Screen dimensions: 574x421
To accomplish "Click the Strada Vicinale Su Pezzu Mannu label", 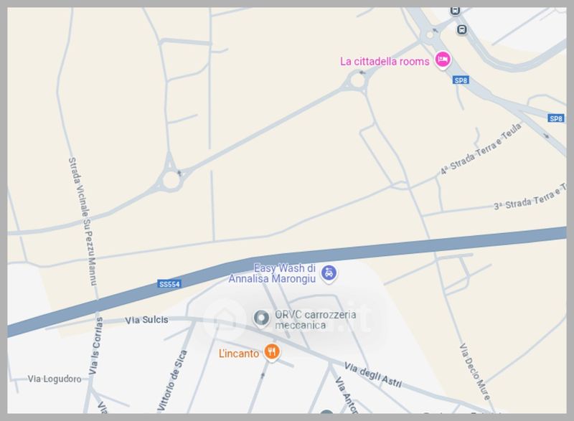I will point(83,222).
